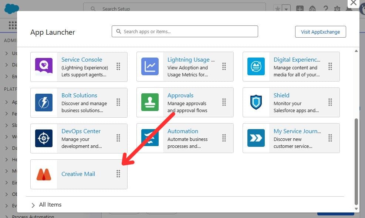365x218 pixels.
Task: Open the DevOps Center icon
Action: click(x=44, y=138)
